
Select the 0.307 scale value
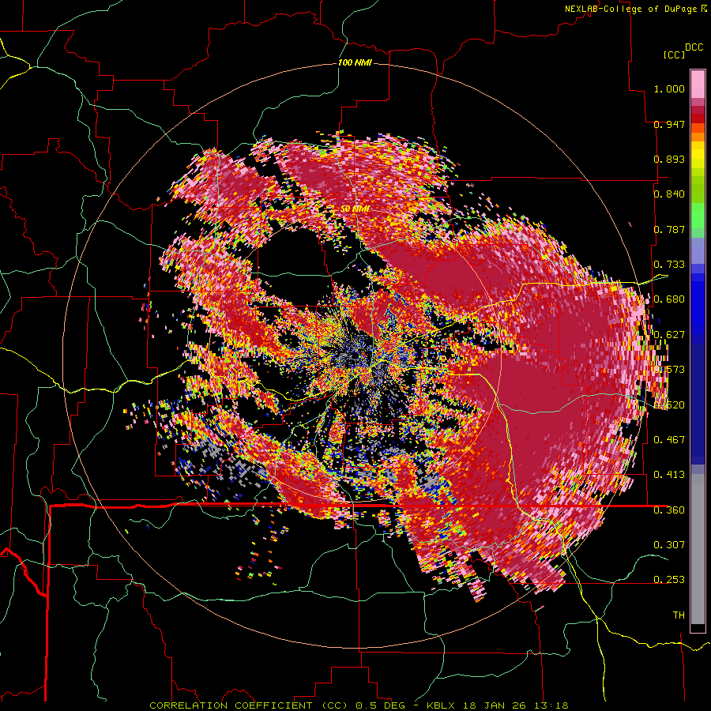[x=669, y=544]
